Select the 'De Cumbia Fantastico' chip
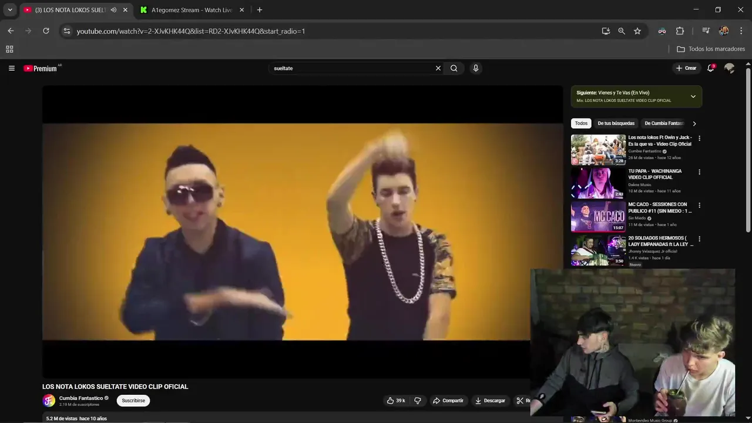The image size is (752, 423). coord(664,123)
